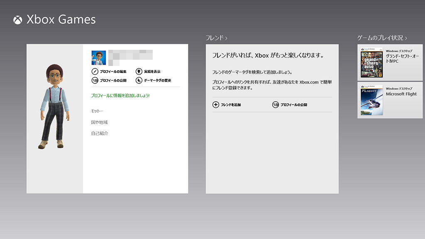Click the text フレンドのゲーマータグを検索して追加しましょう。
The image size is (425, 239).
coord(252,72)
